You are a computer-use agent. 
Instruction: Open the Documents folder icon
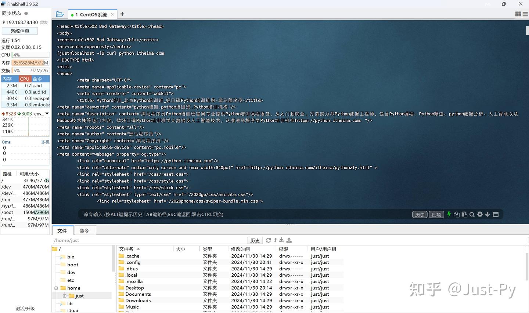point(121,294)
